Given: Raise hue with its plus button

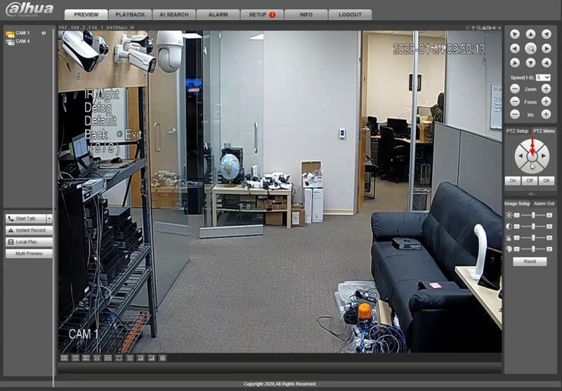Looking at the screenshot, I should click(x=549, y=249).
